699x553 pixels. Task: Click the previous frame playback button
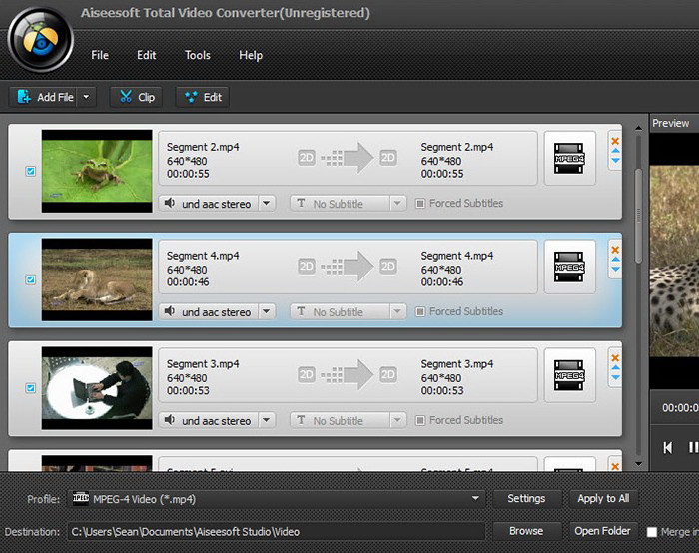click(x=667, y=448)
